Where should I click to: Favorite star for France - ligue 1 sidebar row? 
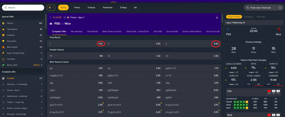3,90
